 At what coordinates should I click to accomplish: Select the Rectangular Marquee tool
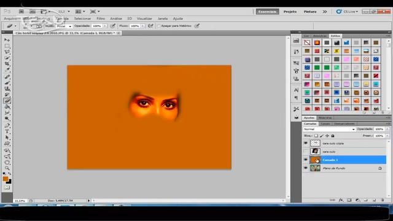pyautogui.click(x=7, y=46)
